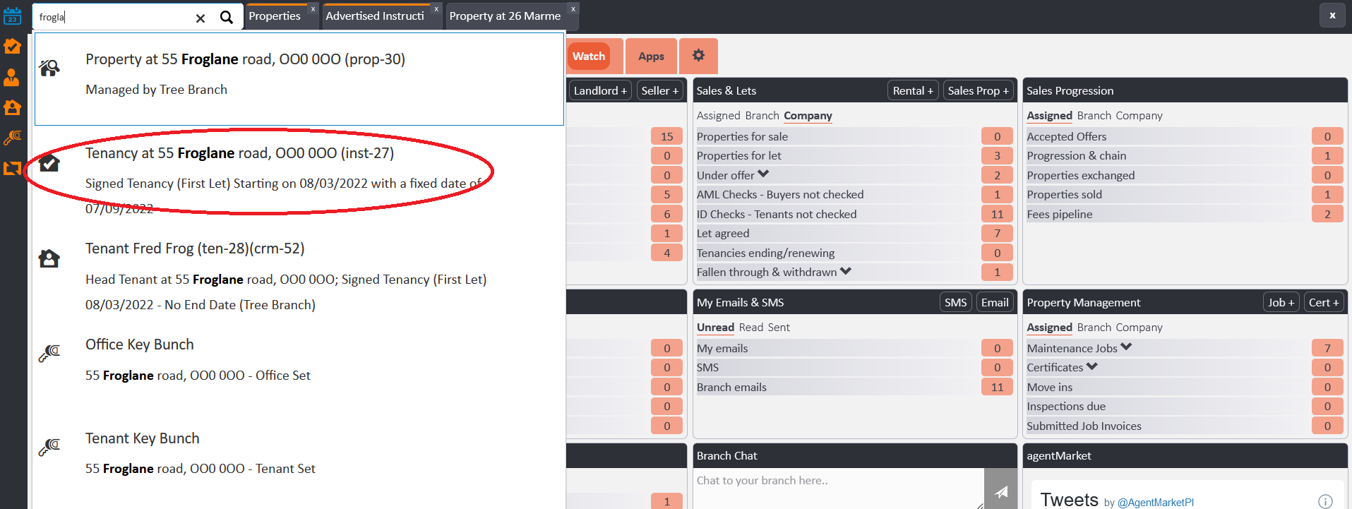Open the settings gear icon
Viewport: 1352px width, 509px height.
(698, 56)
